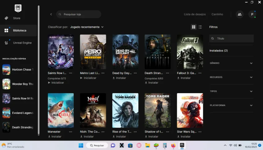
Task: Open Fallout 3 options menu
Action: click(x=200, y=73)
